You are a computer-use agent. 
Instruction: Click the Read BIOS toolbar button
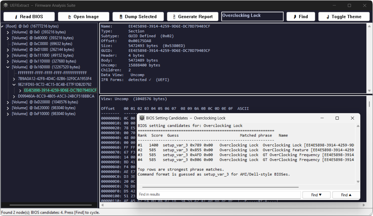[29, 17]
